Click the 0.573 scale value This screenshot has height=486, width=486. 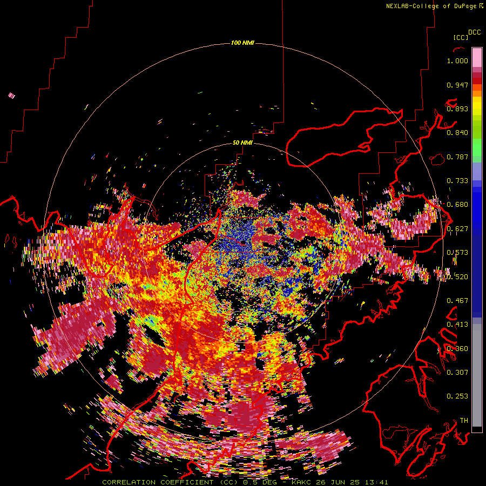pyautogui.click(x=457, y=253)
